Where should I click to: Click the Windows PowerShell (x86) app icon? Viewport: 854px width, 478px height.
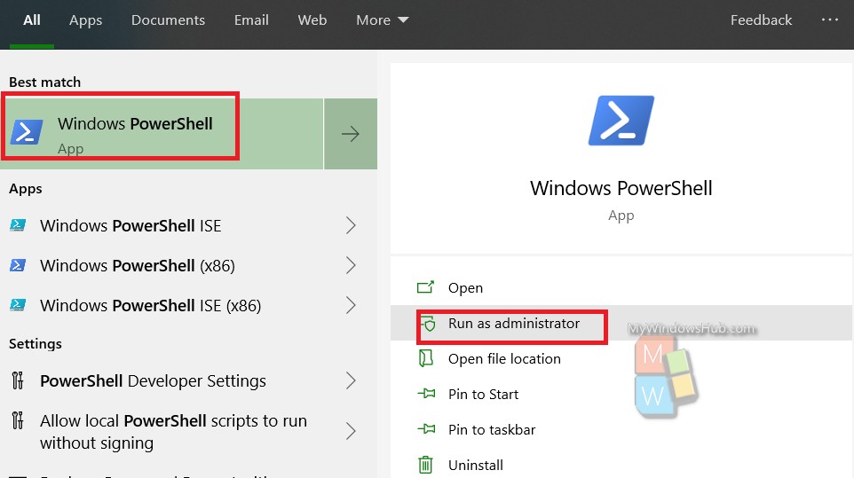(18, 265)
